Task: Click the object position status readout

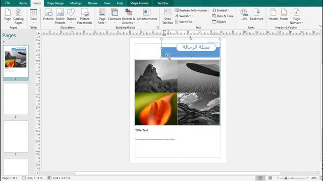Action: 33,178
